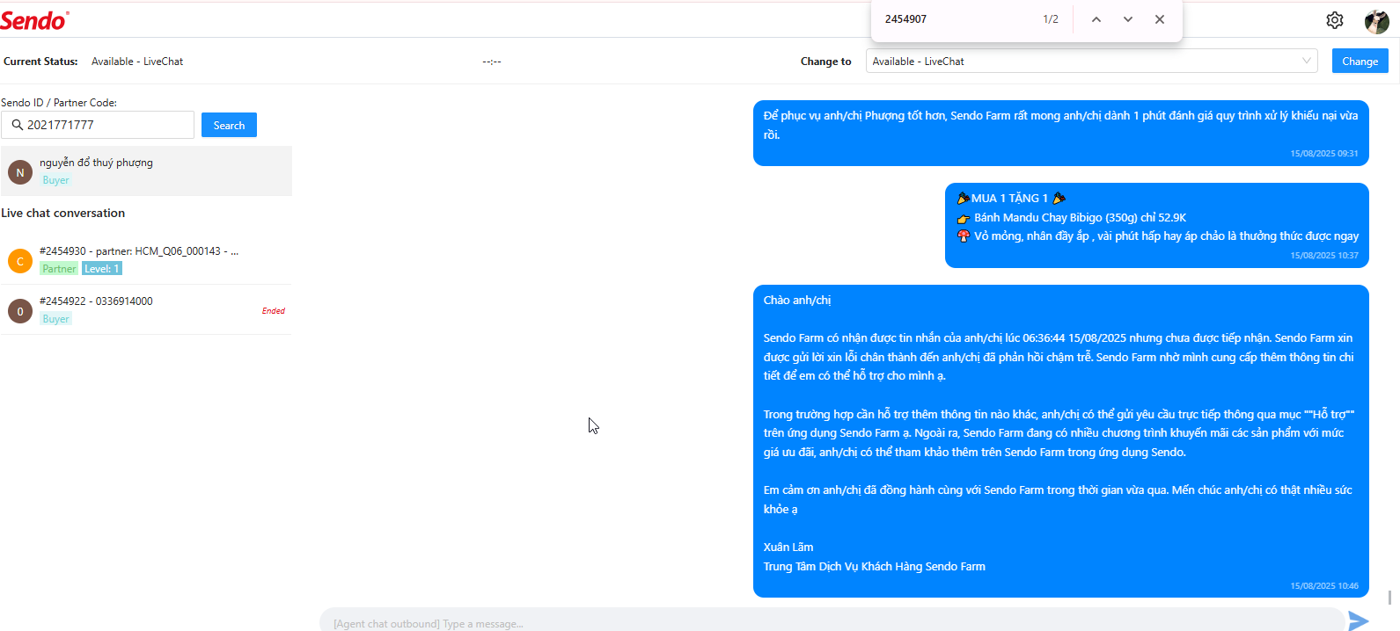Click the Buyer tag under #2454922
This screenshot has height=631, width=1400.
pos(55,319)
